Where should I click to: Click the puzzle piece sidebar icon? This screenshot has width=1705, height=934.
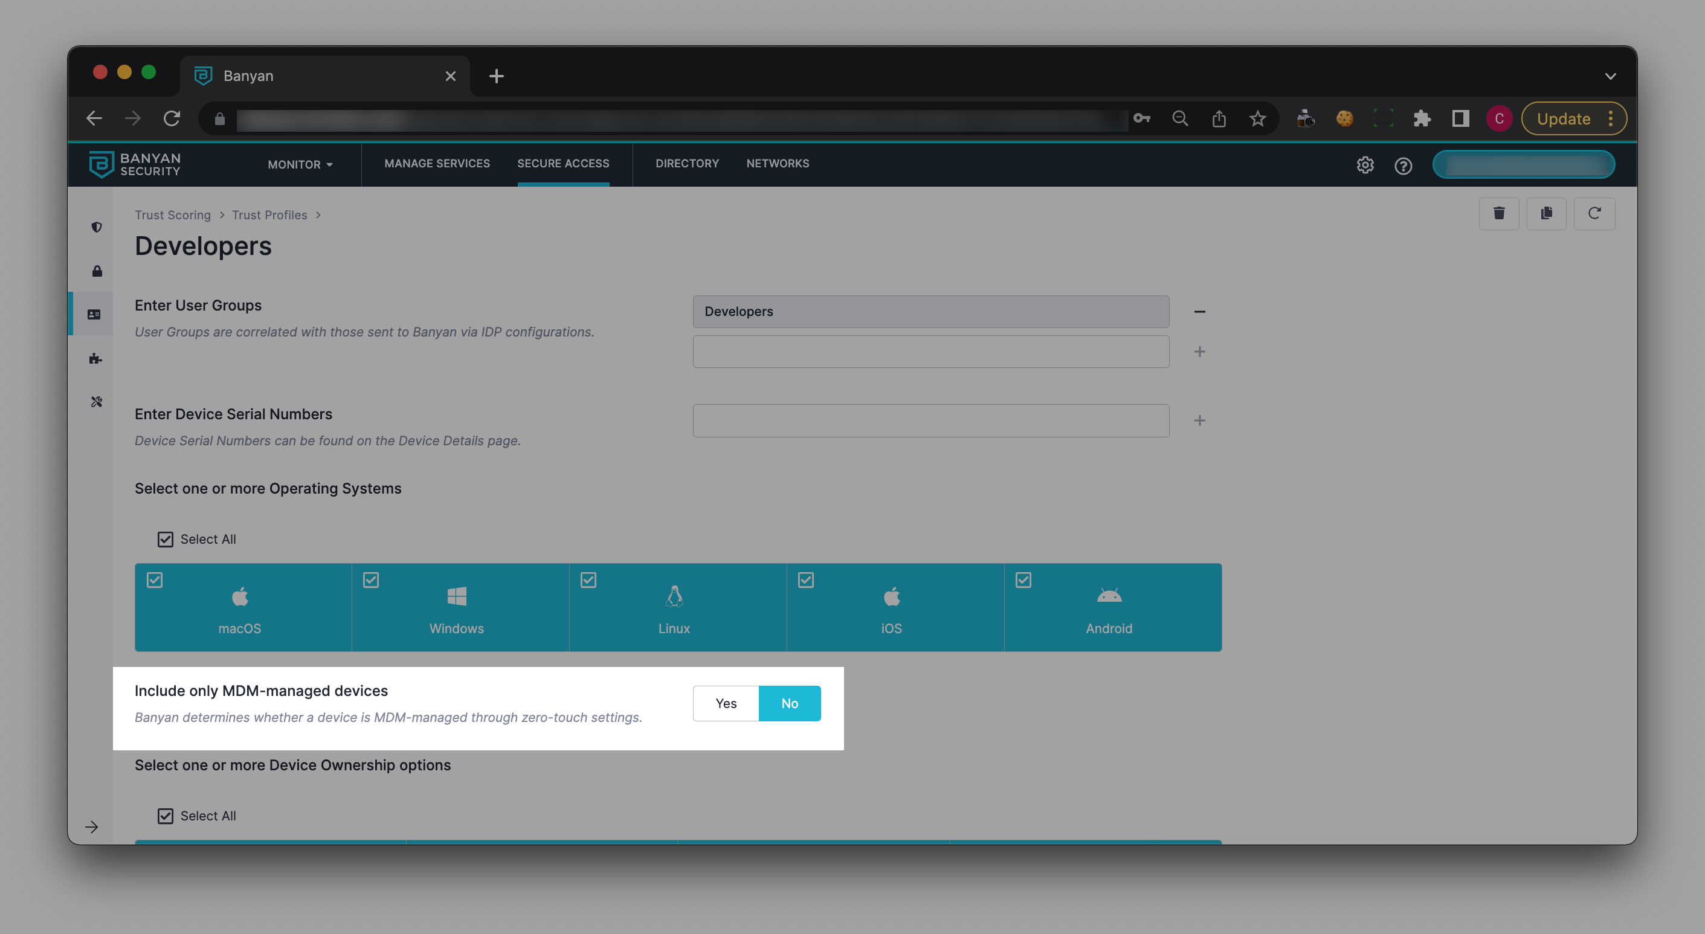tap(95, 358)
